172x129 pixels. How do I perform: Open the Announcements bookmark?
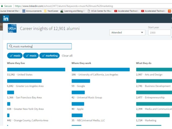pyautogui.click(x=32, y=11)
